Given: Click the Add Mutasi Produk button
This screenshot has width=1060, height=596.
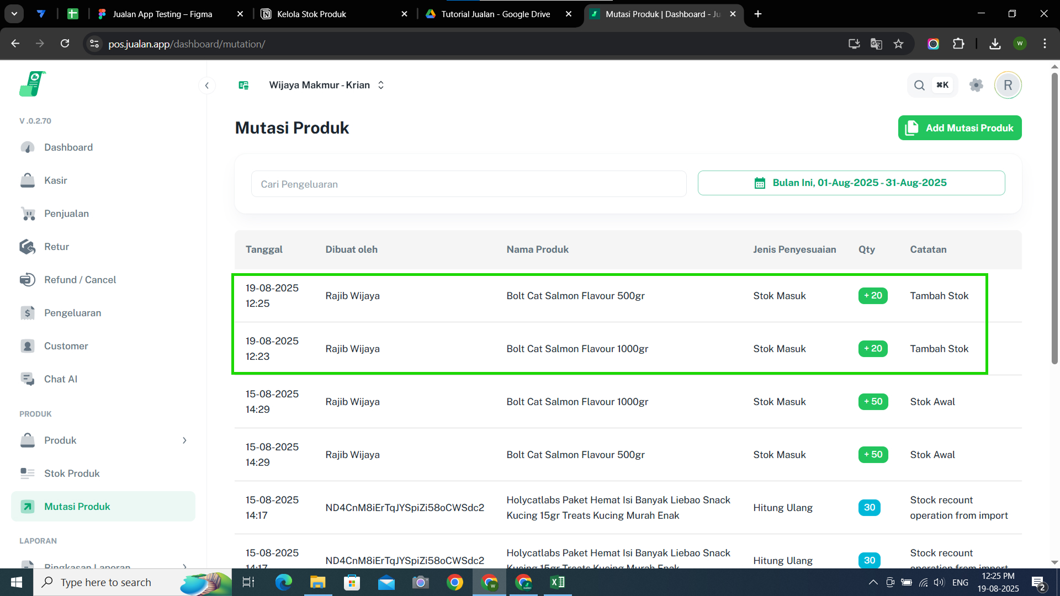Looking at the screenshot, I should coord(960,127).
